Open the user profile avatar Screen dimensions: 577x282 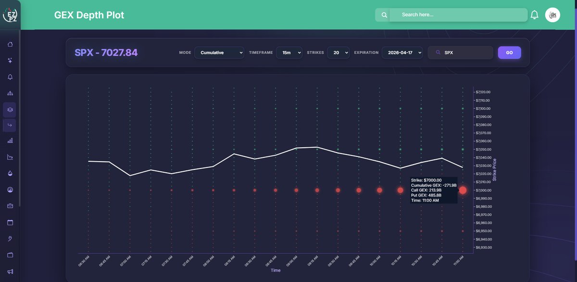pos(552,15)
